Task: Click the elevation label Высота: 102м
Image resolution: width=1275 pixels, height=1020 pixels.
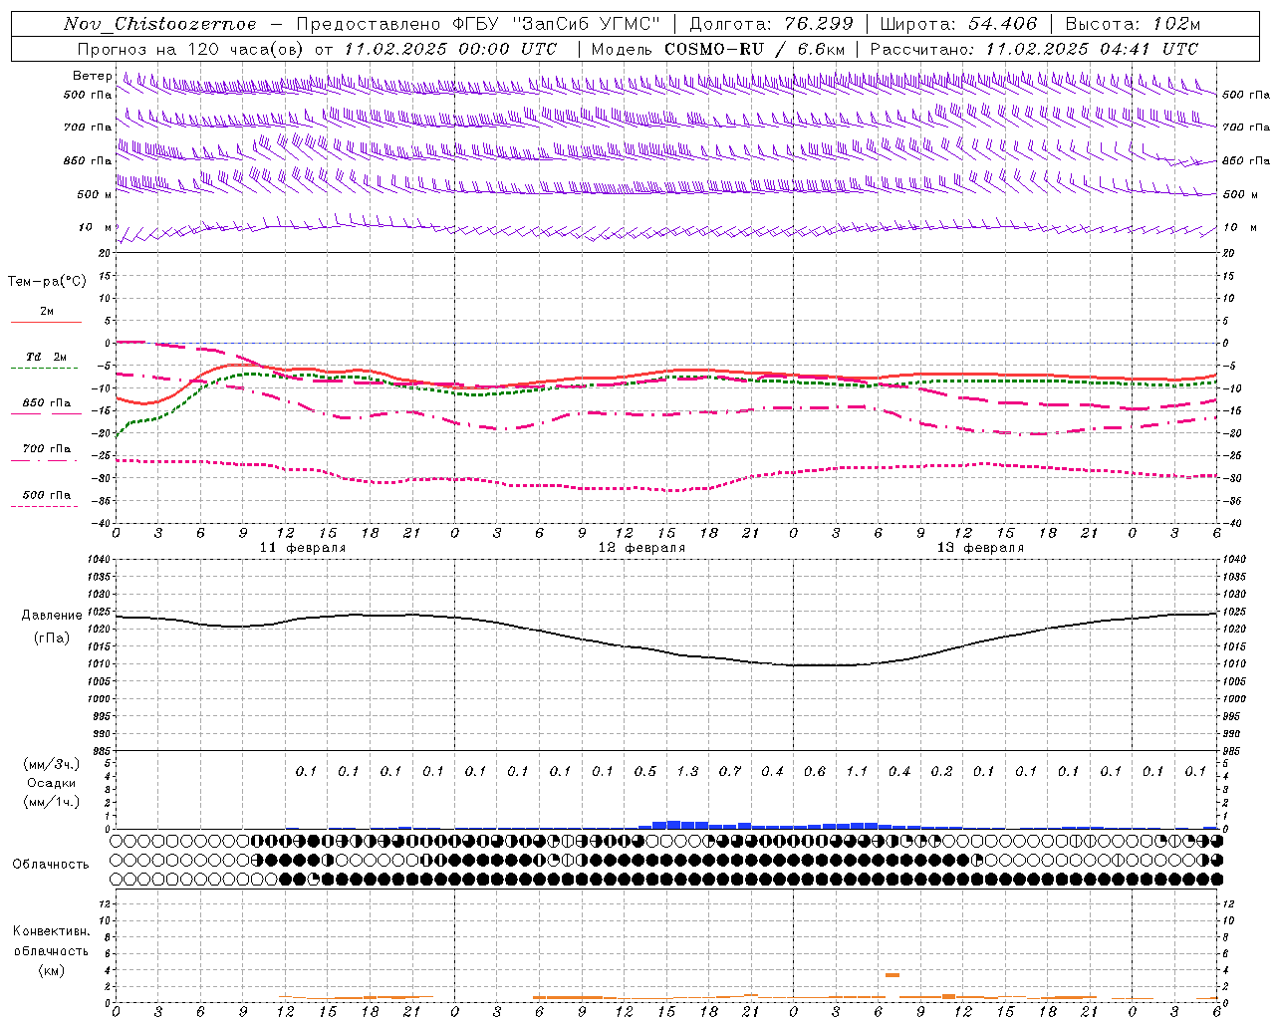Action: click(1133, 24)
